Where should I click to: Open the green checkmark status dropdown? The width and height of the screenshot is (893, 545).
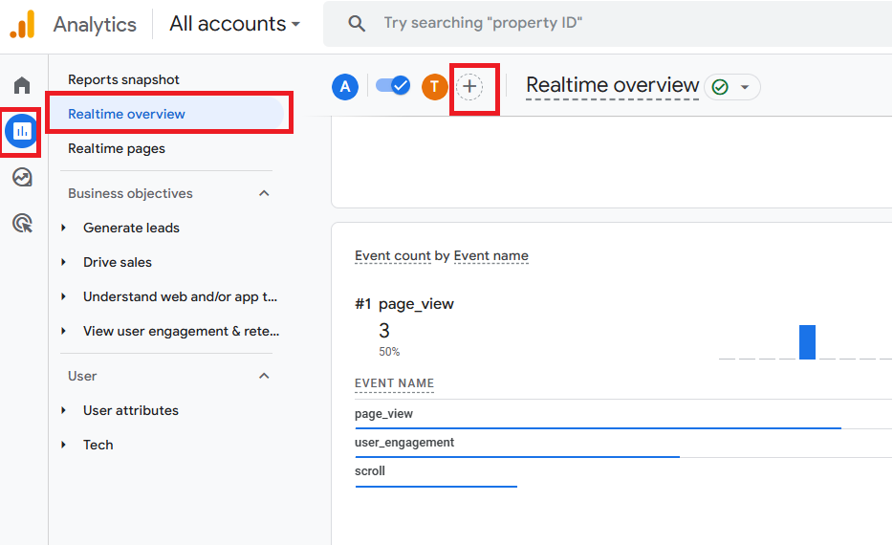[x=731, y=87]
